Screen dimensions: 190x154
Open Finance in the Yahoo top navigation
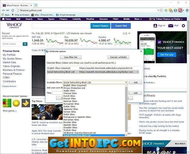[x=63, y=19]
